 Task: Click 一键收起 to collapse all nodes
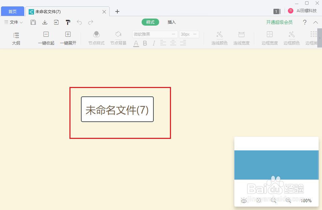[46, 38]
